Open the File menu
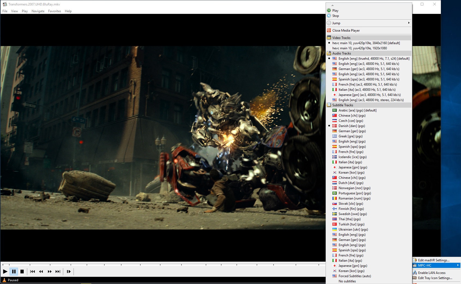This screenshot has height=284, width=461. pyautogui.click(x=5, y=11)
